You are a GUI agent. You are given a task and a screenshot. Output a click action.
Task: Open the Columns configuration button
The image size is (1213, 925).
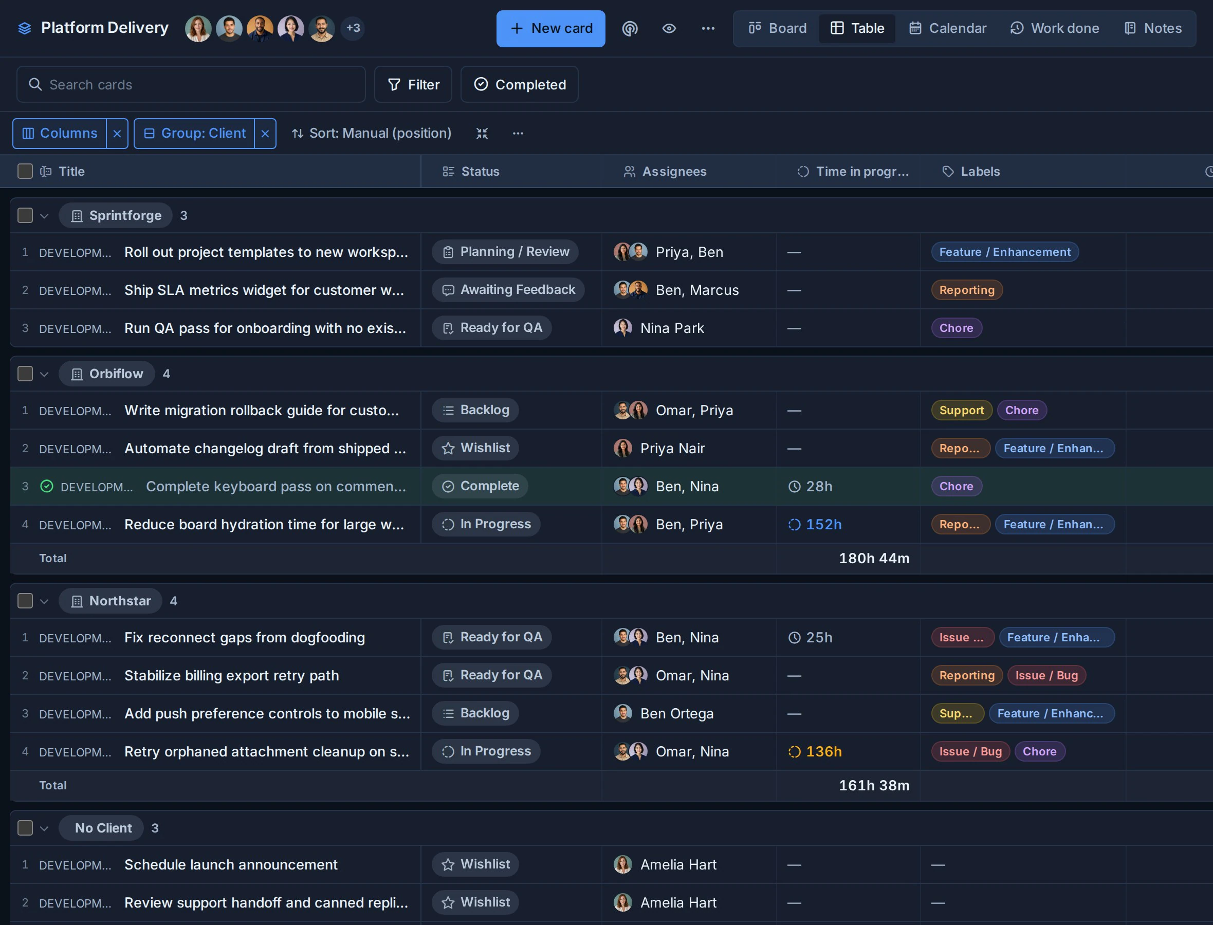pyautogui.click(x=60, y=133)
